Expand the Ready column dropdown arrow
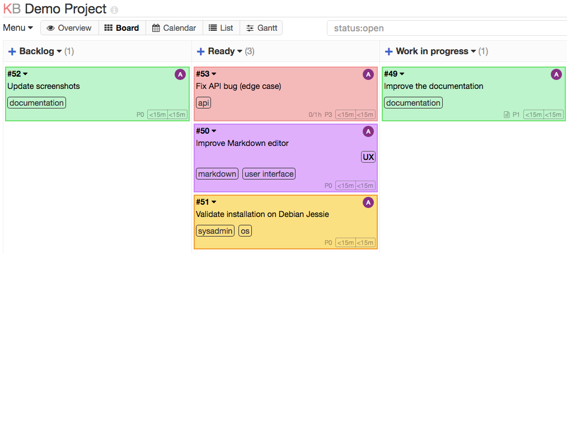Image resolution: width=567 pixels, height=425 pixels. click(x=240, y=51)
